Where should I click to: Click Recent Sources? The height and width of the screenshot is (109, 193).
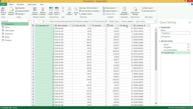click(x=149, y=11)
